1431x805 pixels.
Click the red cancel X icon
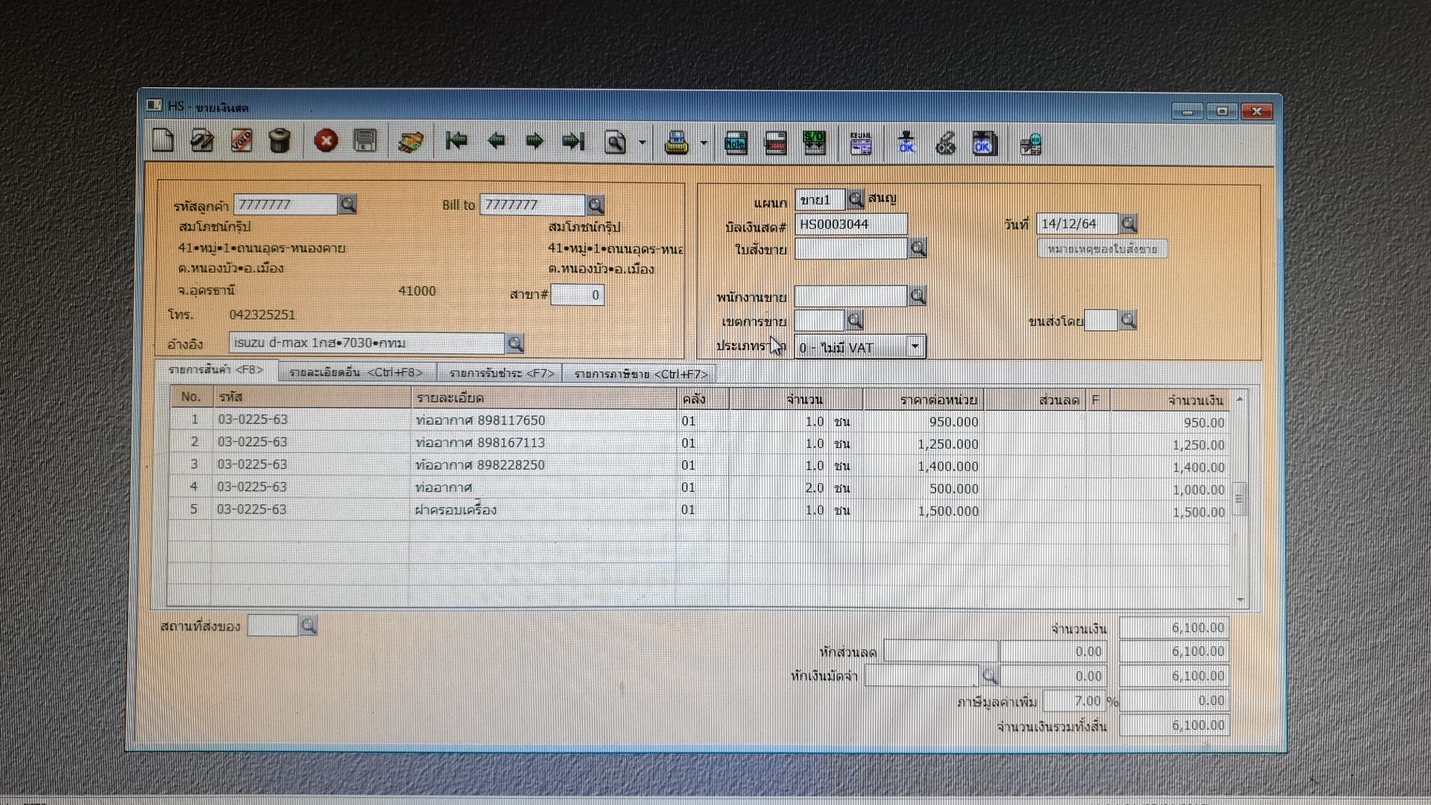pyautogui.click(x=326, y=140)
